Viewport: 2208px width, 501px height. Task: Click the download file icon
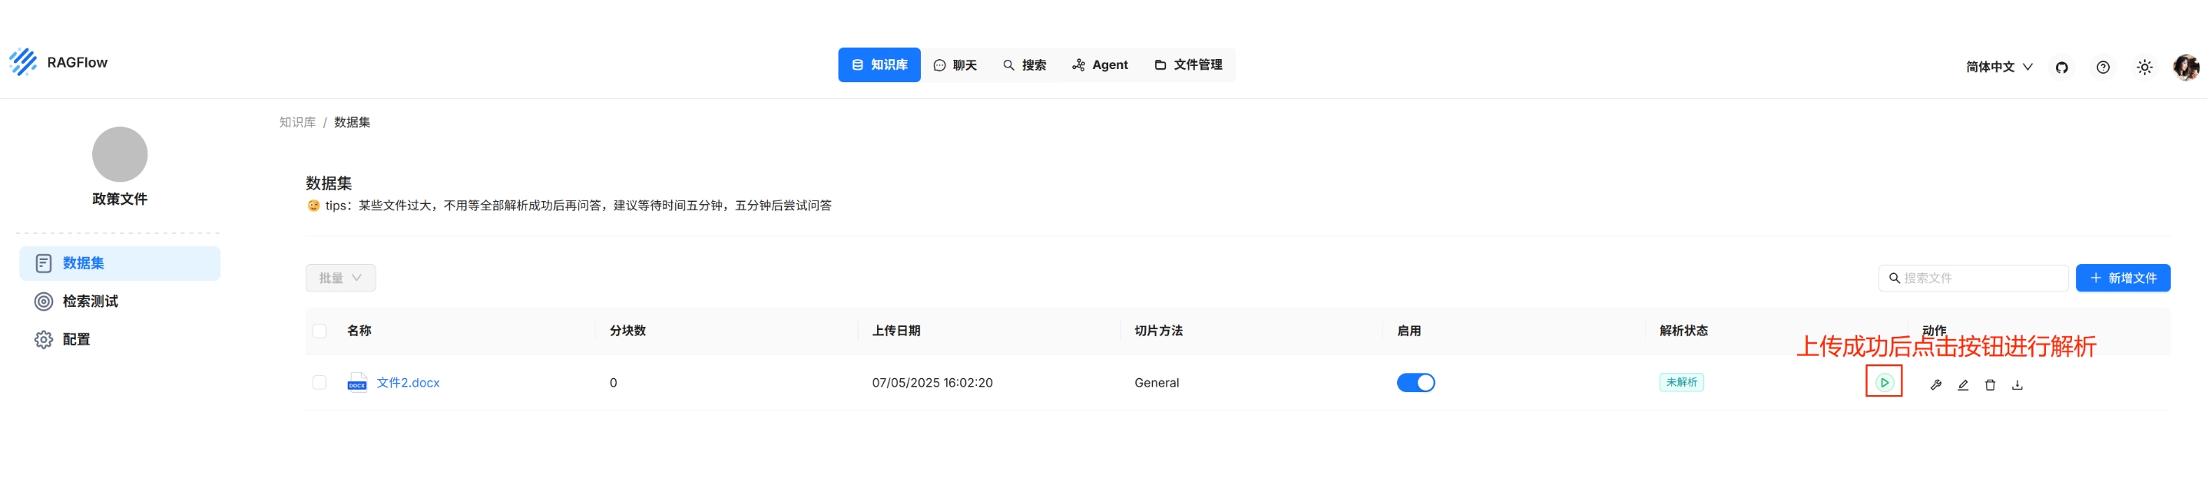click(2017, 384)
